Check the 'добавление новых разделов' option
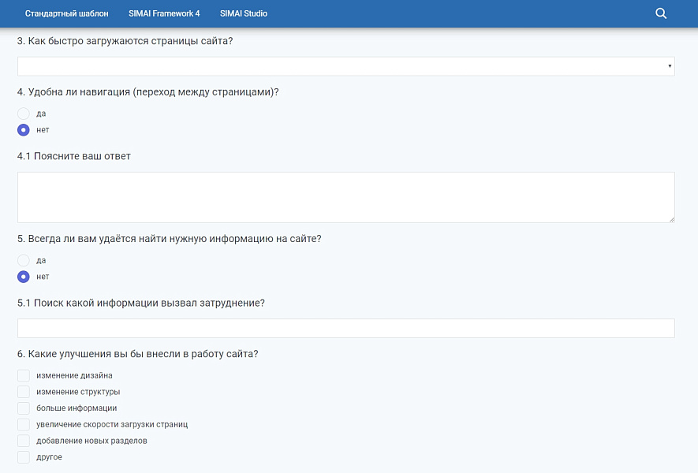Screen dimensions: 698x473 tap(24, 441)
